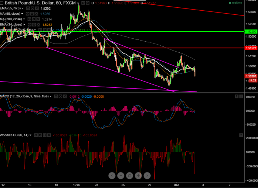
Task: Select the red 1.51527 price line label
Action: pyautogui.click(x=251, y=48)
